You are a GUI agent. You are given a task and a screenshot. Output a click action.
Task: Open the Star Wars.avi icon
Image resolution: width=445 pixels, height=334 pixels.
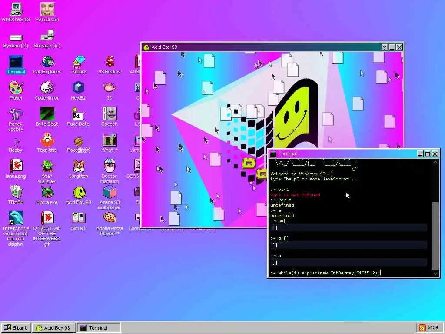point(47,171)
